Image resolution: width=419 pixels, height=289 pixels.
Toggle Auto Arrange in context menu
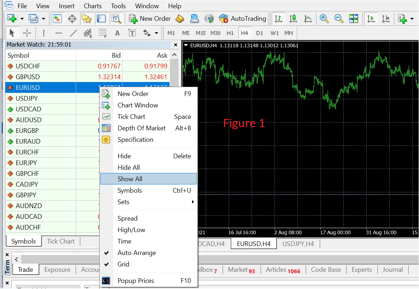click(x=137, y=253)
